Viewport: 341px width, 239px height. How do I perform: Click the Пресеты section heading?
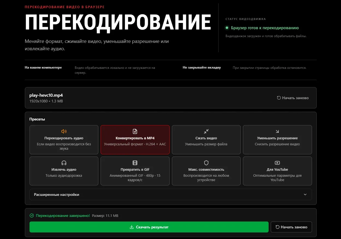coord(37,119)
